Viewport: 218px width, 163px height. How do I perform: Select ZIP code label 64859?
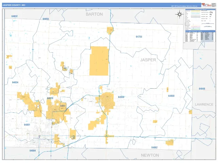(171, 96)
